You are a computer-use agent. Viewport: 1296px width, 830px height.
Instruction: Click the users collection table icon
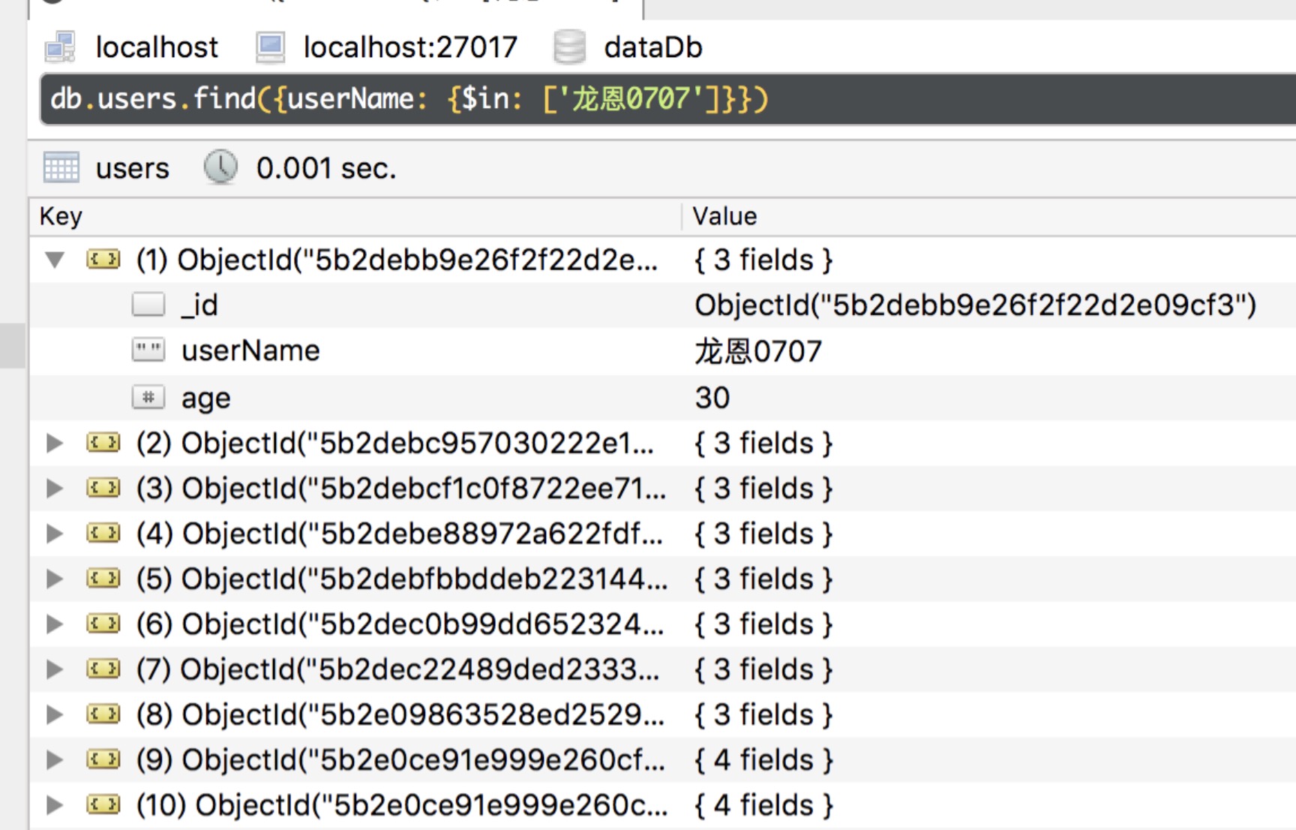coord(61,167)
